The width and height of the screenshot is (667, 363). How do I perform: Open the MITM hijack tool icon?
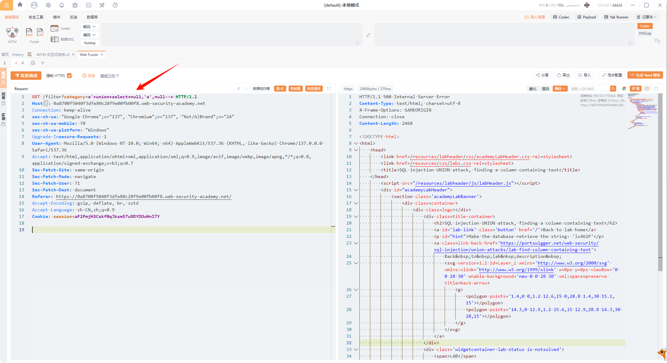12,33
